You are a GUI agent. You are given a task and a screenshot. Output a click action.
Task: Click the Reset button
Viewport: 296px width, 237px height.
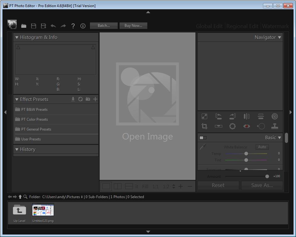tap(218, 185)
